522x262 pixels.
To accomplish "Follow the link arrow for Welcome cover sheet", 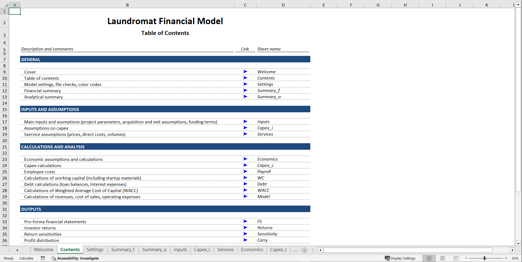I will [245, 72].
